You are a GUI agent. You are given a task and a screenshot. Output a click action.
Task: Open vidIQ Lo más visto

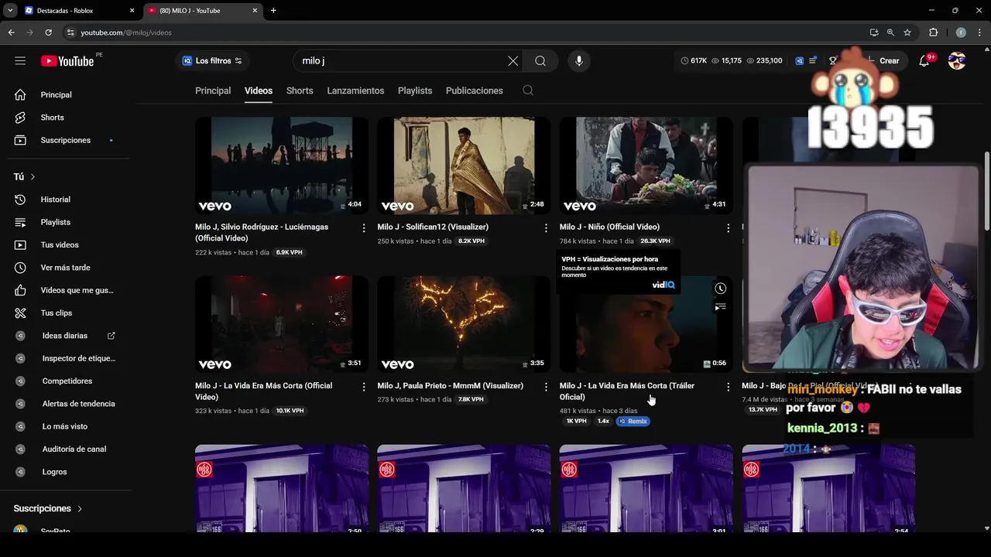pos(65,426)
